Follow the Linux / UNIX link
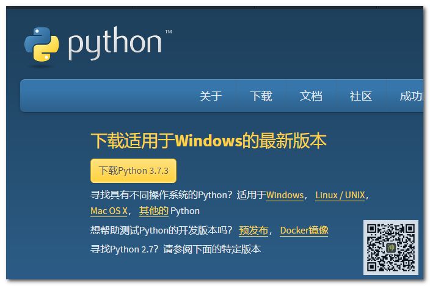Image resolution: width=430 pixels, height=286 pixels. [340, 195]
